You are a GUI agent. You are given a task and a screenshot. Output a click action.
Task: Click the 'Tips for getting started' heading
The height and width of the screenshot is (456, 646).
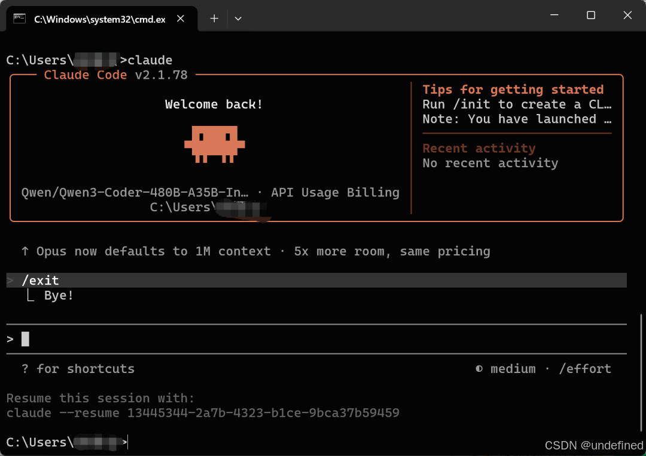(x=513, y=90)
